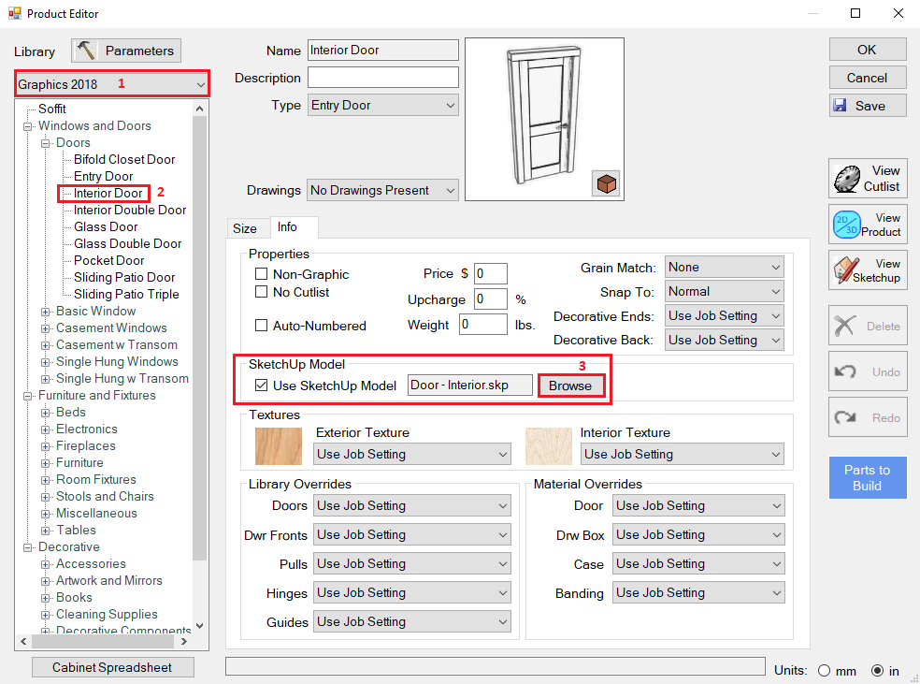Click the Exterior Texture wood swatch
Screen dimensions: 920x684
(x=278, y=445)
